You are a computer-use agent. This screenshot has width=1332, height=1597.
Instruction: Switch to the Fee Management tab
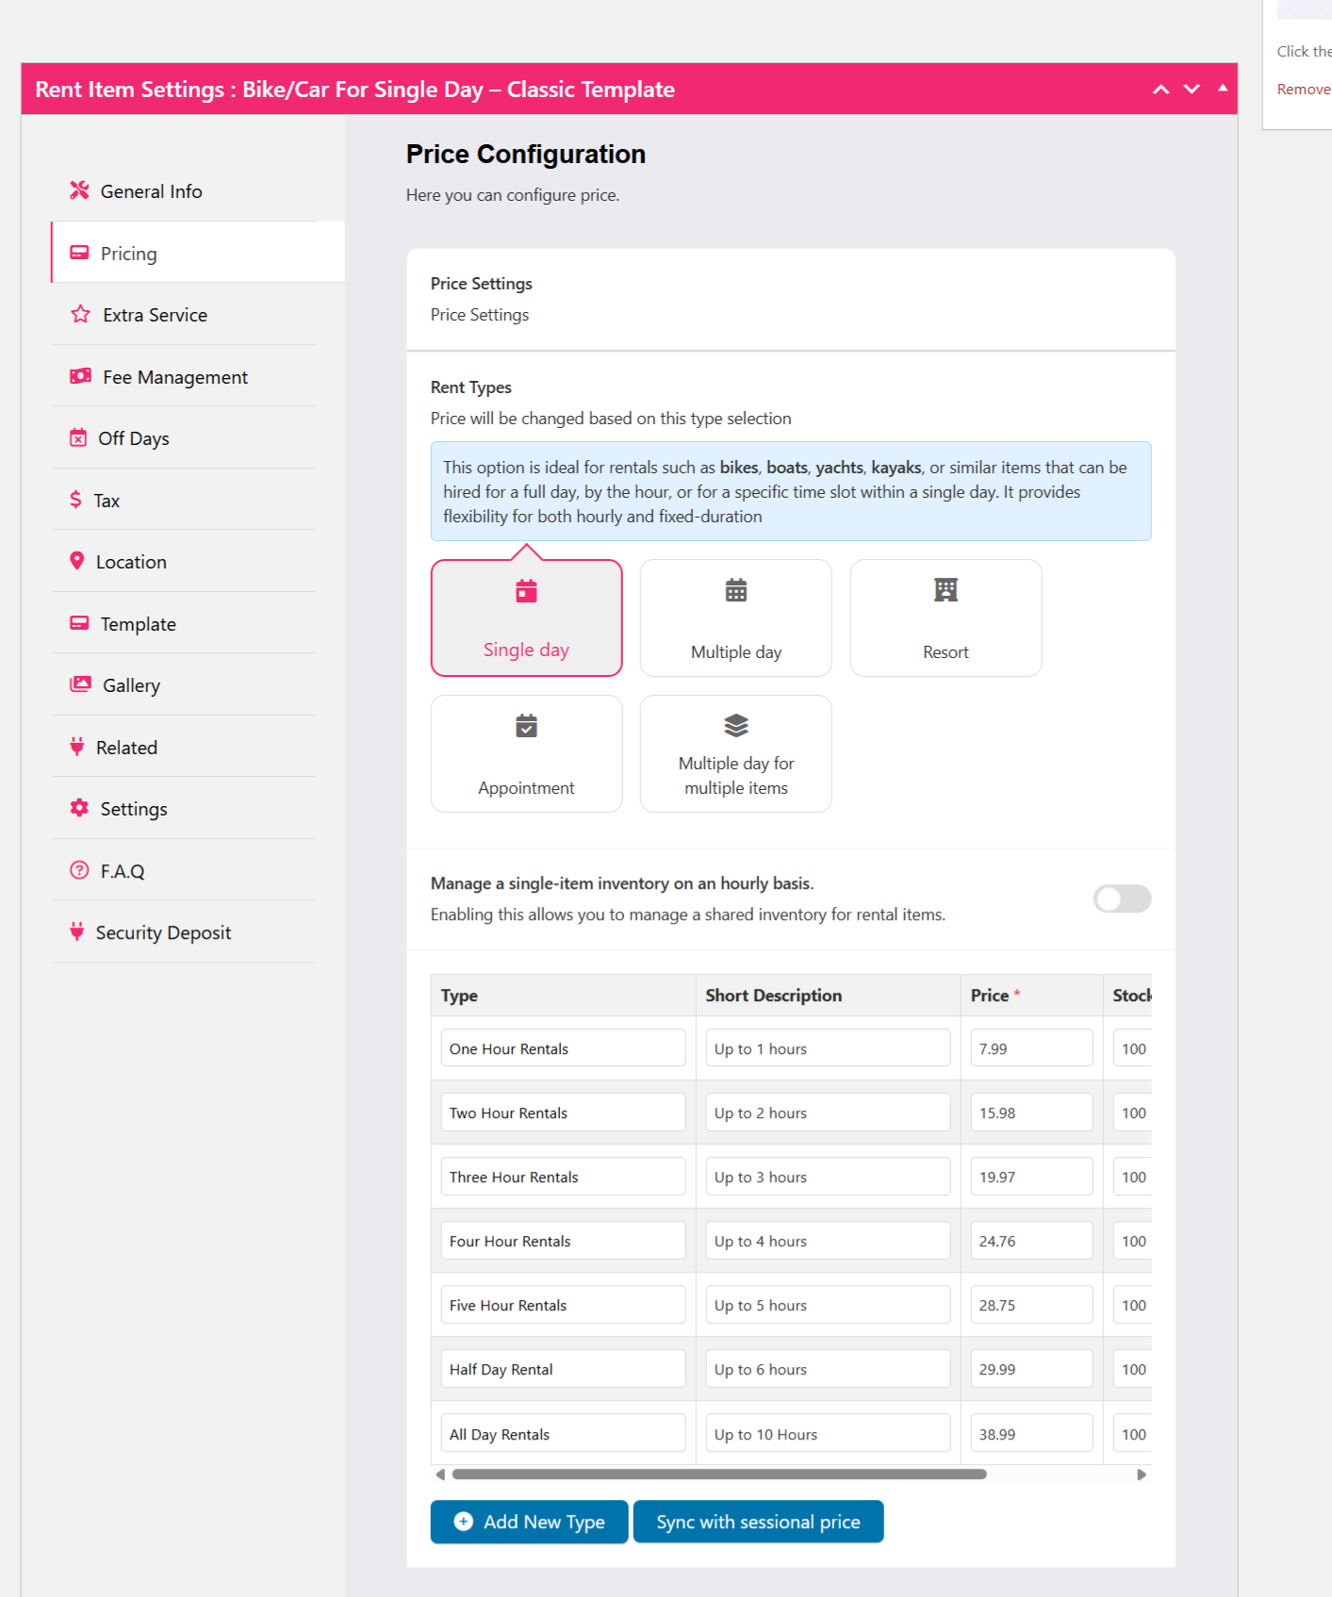[x=174, y=377]
